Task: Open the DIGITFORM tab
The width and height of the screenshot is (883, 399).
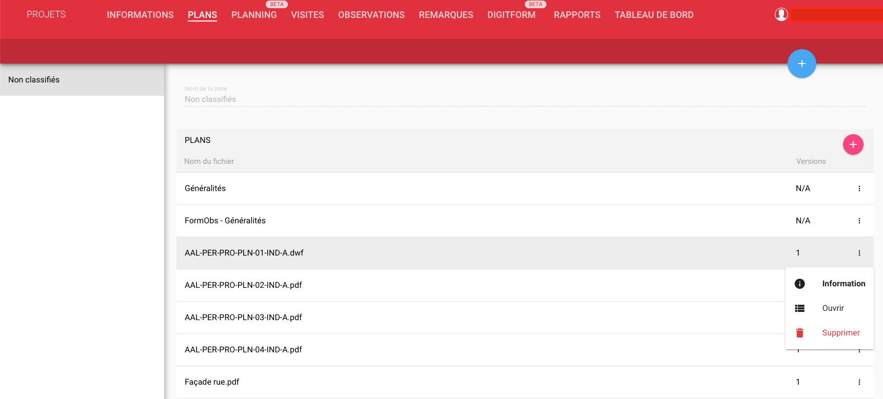Action: [511, 15]
